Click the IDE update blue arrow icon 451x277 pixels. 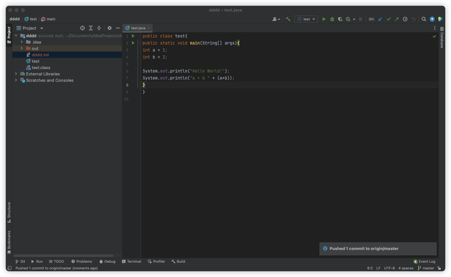pos(432,19)
